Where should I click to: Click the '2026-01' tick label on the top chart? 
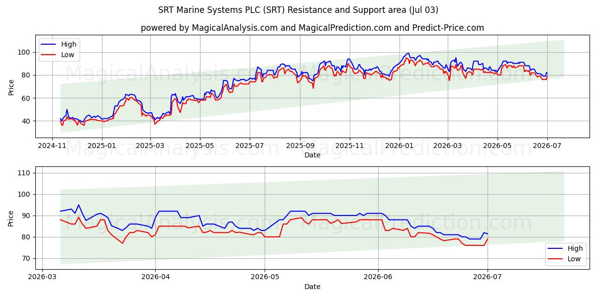[x=399, y=146]
